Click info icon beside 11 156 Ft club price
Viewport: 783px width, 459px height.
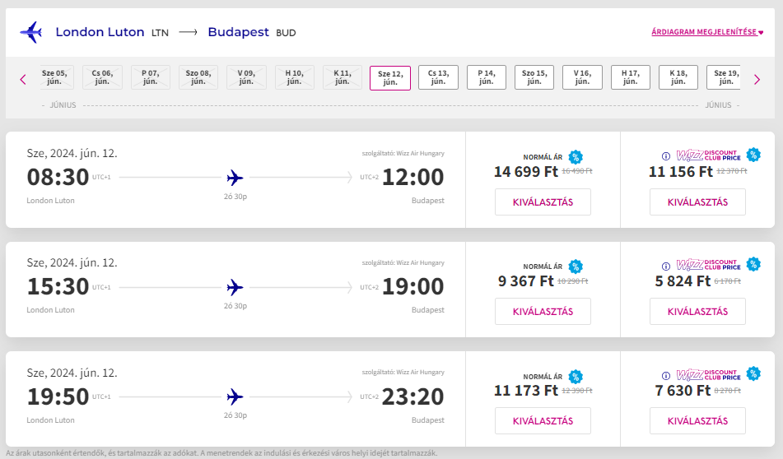click(665, 156)
